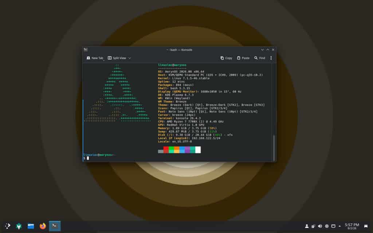Click the 'Swap' usage line

pos(187,131)
